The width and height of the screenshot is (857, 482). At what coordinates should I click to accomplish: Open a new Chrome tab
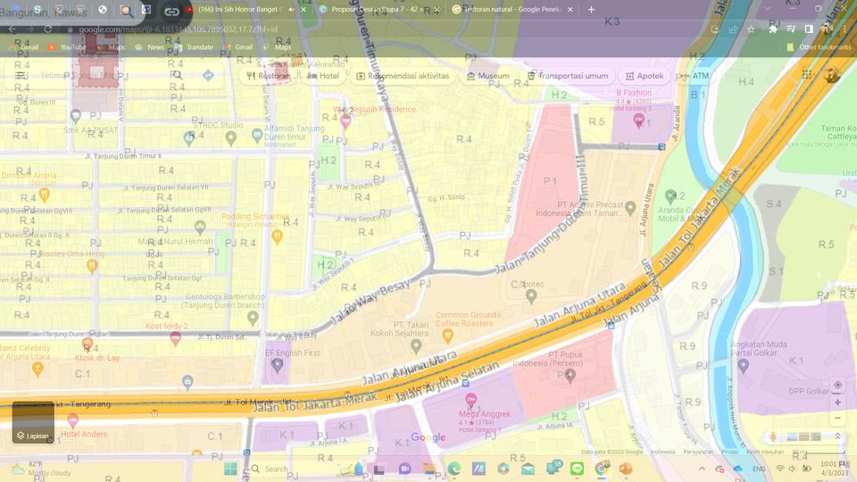pos(591,9)
